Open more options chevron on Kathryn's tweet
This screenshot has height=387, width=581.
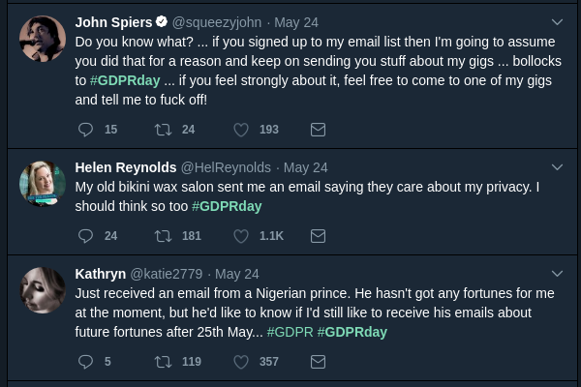click(557, 273)
